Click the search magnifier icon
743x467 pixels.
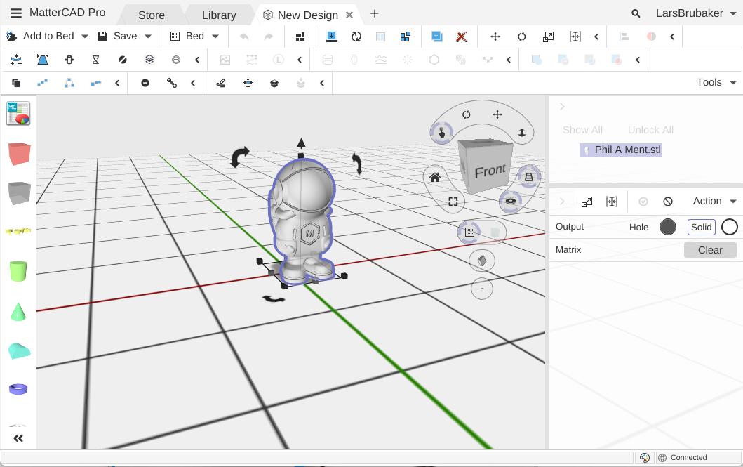[x=636, y=13]
